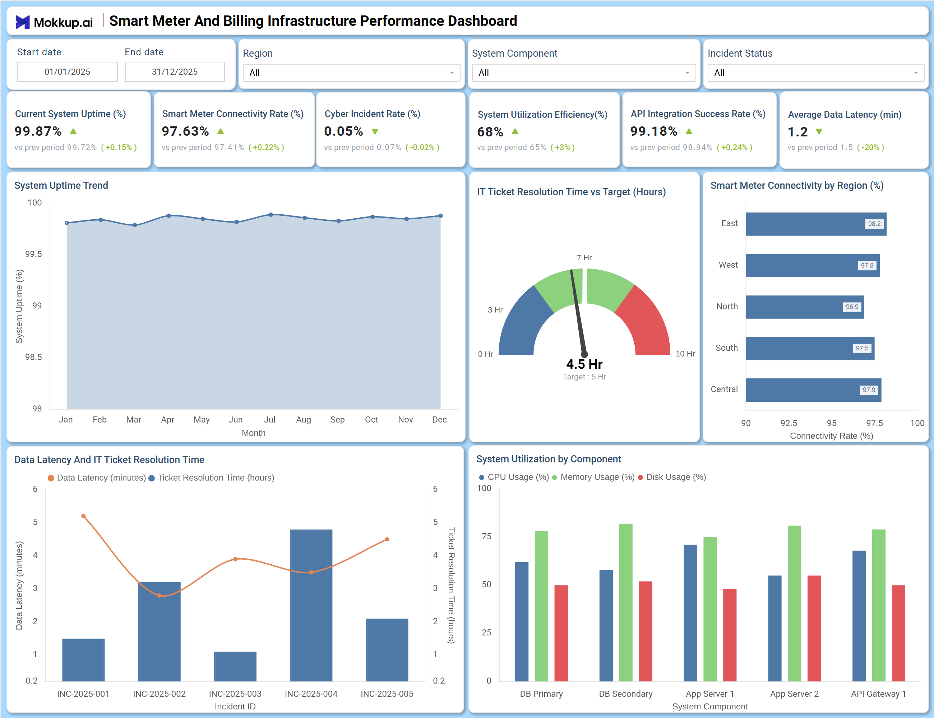Click the up arrow beside 97.63% connectivity
This screenshot has height=718, width=934.
[220, 131]
